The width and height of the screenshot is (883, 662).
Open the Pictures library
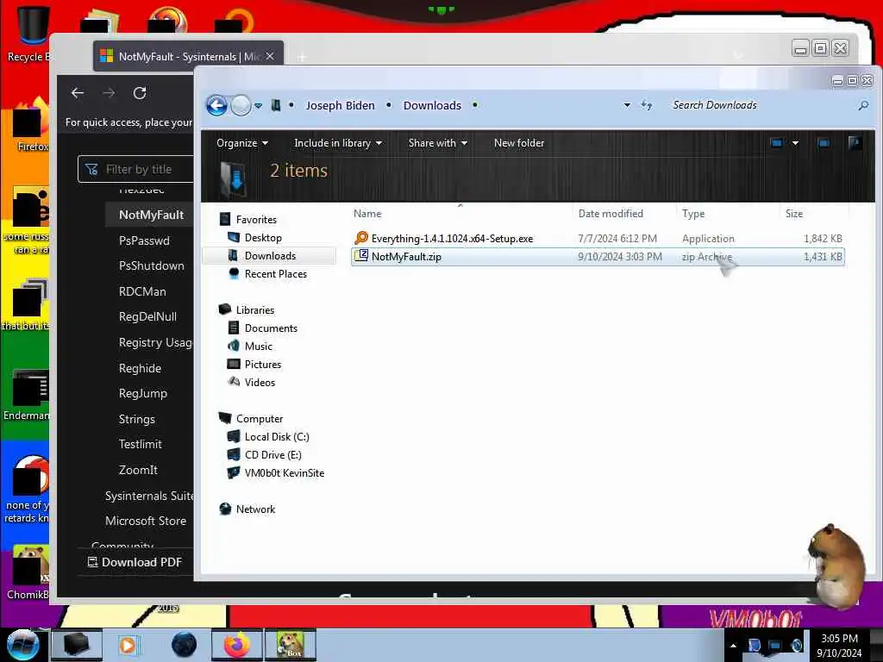[262, 364]
